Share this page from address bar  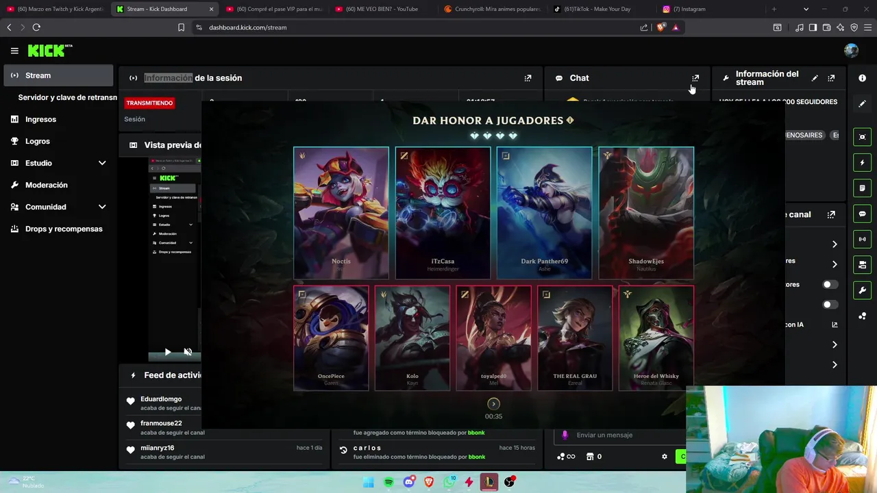[644, 27]
